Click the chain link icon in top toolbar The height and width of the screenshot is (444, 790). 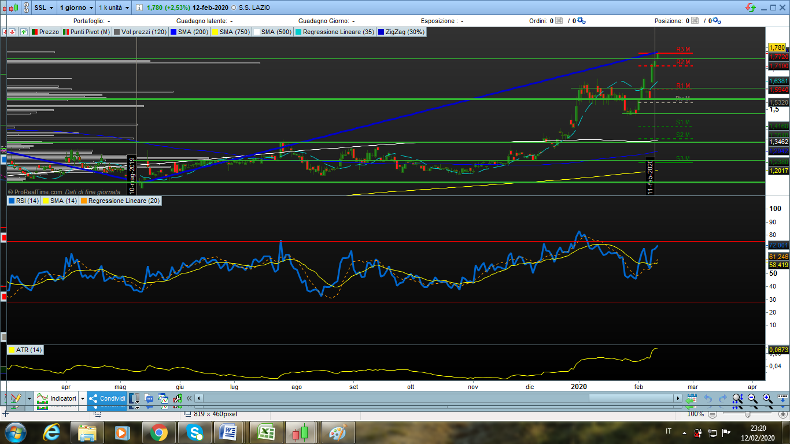coord(25,8)
